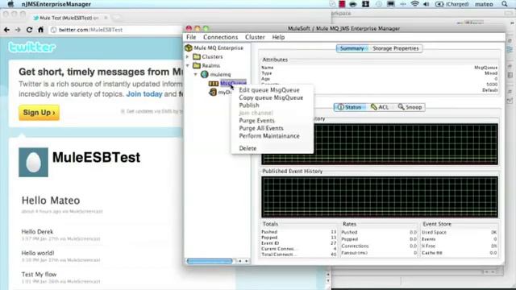Click the MuleESBTest egg avatar
The width and height of the screenshot is (516, 290).
click(33, 162)
